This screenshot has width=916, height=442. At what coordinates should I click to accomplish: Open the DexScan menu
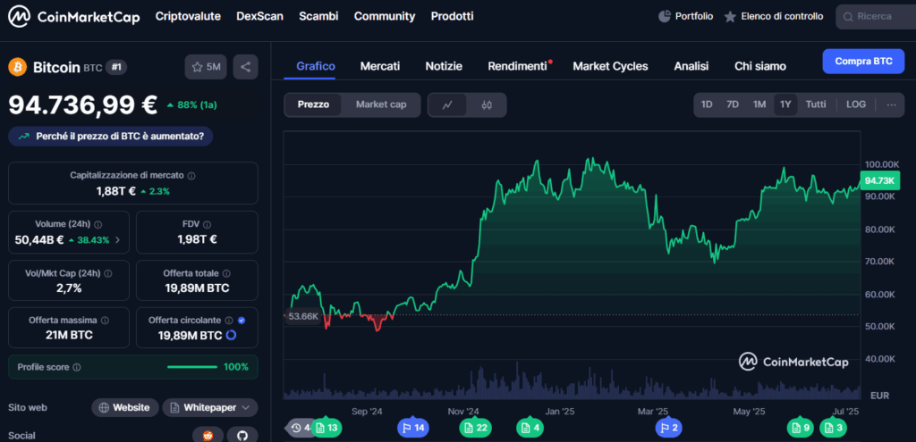click(x=260, y=16)
